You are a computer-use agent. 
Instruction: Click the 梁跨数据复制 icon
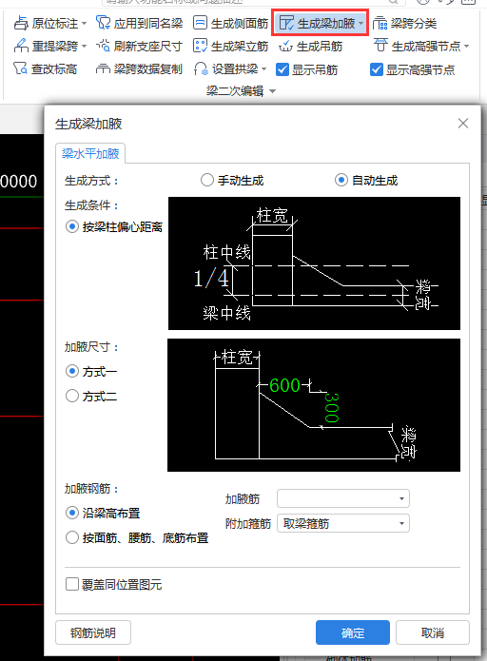click(x=104, y=68)
